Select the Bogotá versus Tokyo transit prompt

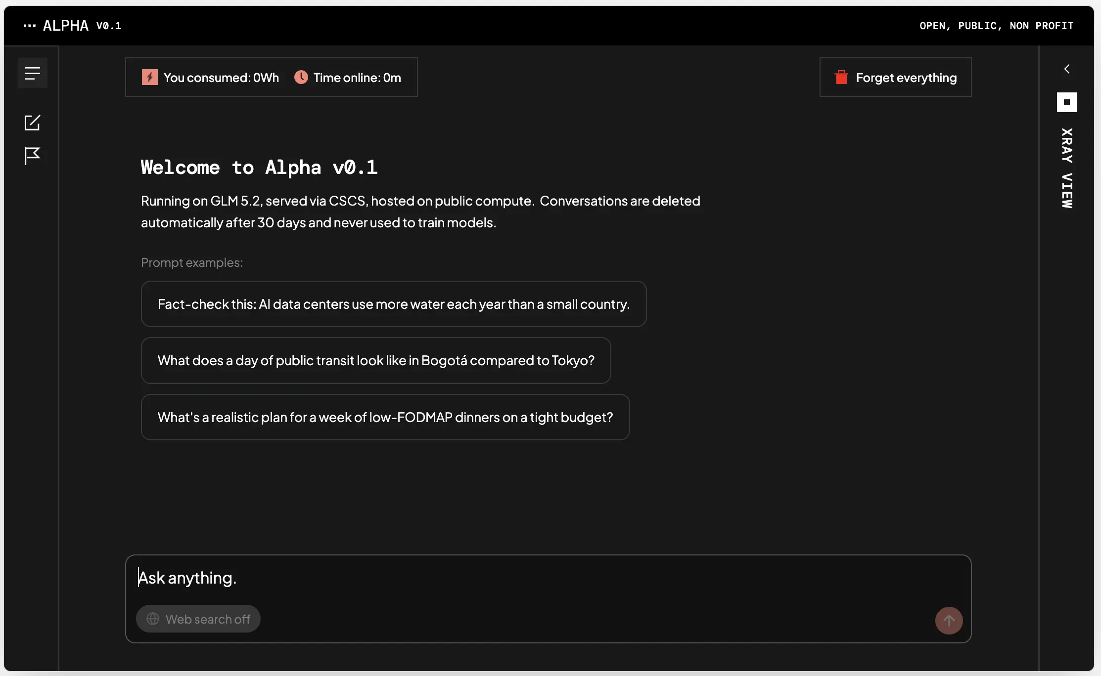pyautogui.click(x=376, y=360)
